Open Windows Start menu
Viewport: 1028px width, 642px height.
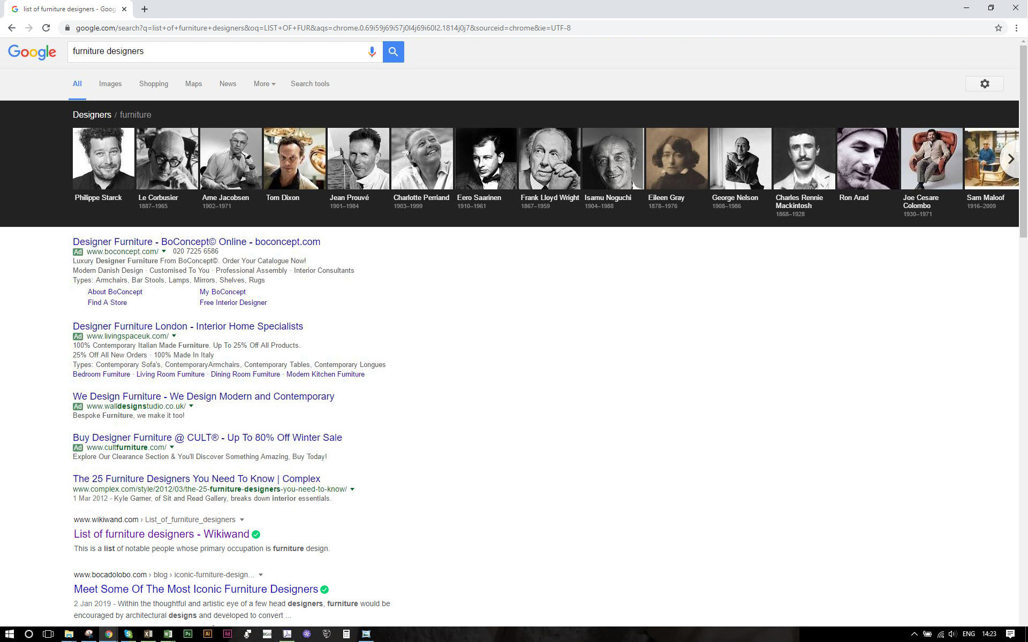click(9, 634)
